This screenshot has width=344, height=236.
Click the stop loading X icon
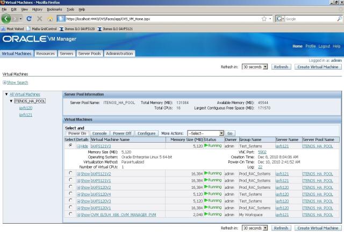40,19
